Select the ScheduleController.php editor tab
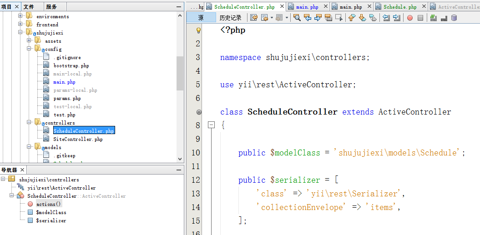This screenshot has width=480, height=235. click(x=244, y=7)
